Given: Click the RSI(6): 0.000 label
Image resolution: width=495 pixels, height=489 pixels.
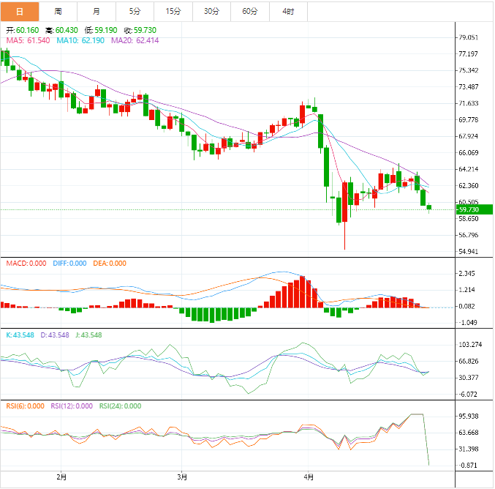Looking at the screenshot, I should (x=26, y=406).
